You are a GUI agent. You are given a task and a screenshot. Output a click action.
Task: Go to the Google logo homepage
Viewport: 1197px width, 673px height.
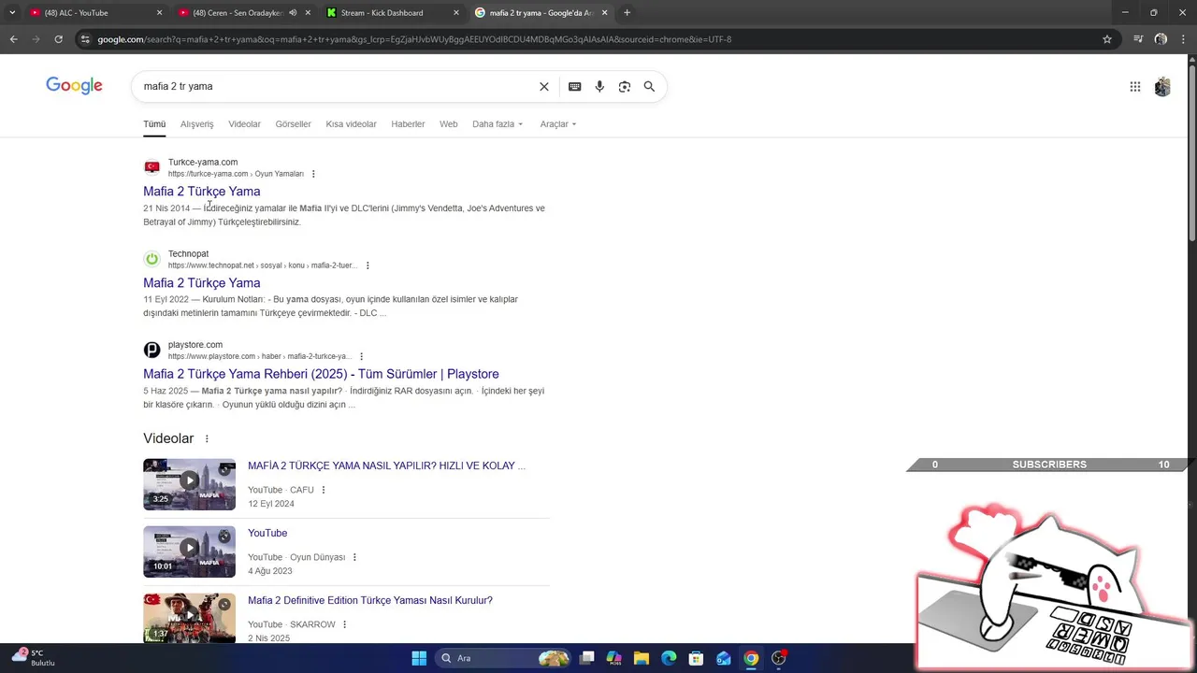pos(74,86)
